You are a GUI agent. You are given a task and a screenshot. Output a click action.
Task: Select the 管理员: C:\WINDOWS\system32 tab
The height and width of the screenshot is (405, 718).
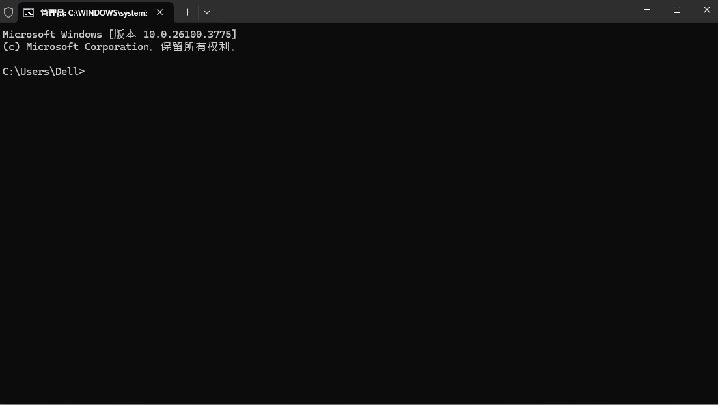coord(95,12)
